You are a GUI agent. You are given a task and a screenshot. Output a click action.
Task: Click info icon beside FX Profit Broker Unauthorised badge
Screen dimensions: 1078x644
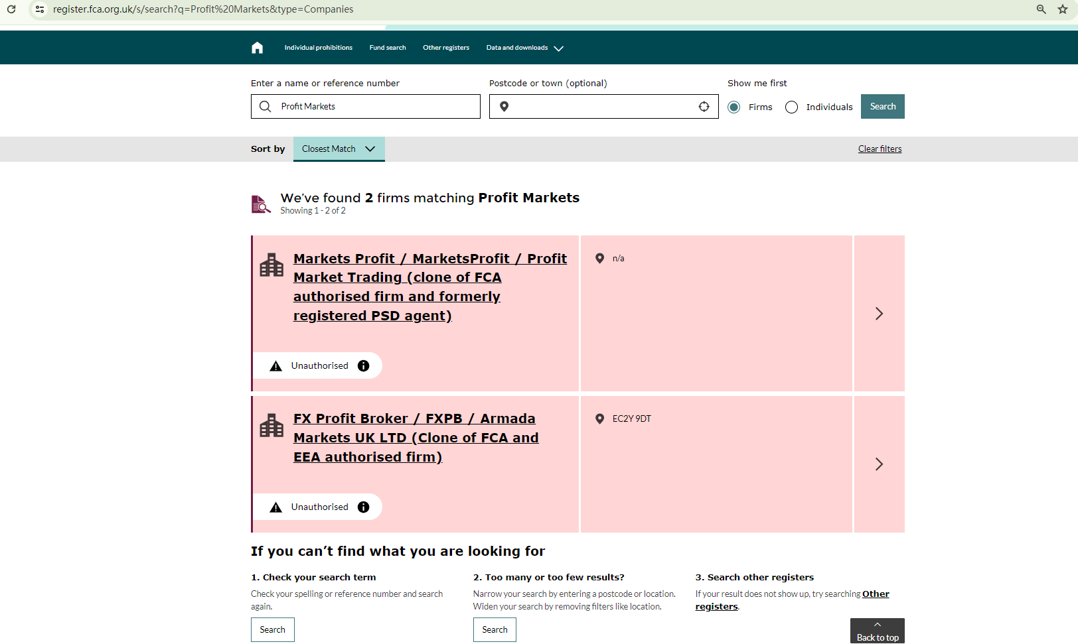363,507
